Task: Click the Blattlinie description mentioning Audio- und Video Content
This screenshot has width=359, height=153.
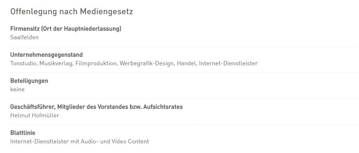Action: click(80, 142)
